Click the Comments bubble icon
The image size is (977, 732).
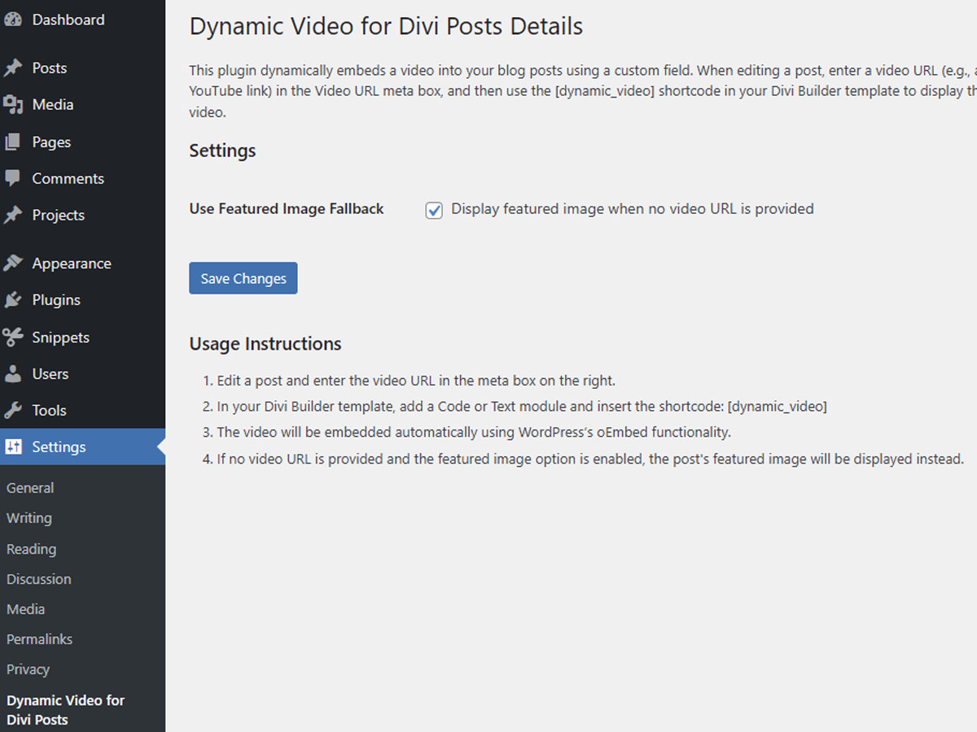(x=12, y=179)
